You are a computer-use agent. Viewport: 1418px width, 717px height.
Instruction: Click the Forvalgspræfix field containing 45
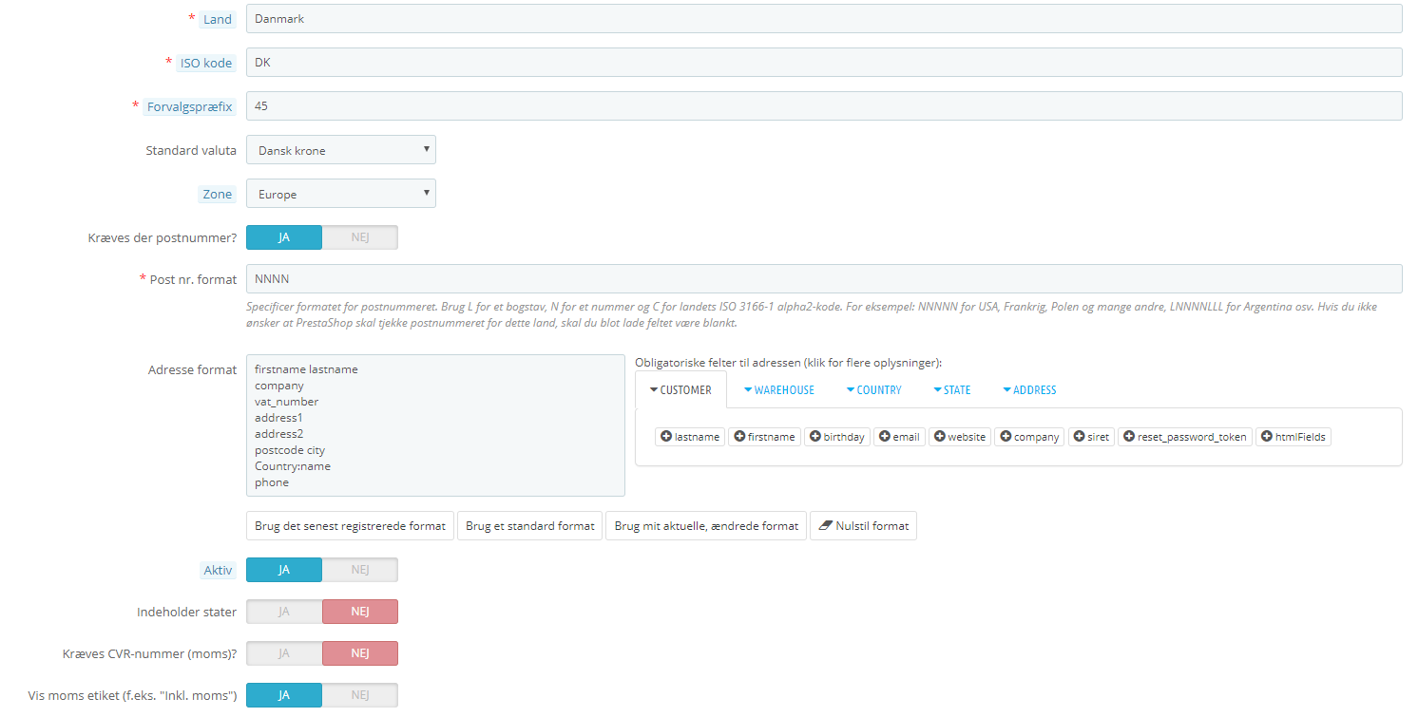pos(824,106)
